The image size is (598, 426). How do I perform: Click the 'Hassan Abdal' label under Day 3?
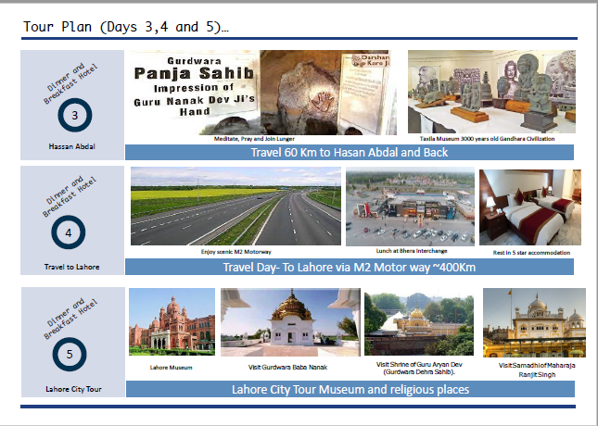coord(71,146)
